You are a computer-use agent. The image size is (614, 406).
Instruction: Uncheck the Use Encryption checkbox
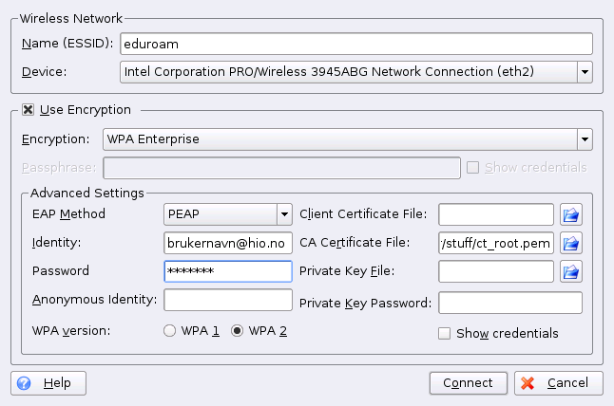pos(28,110)
